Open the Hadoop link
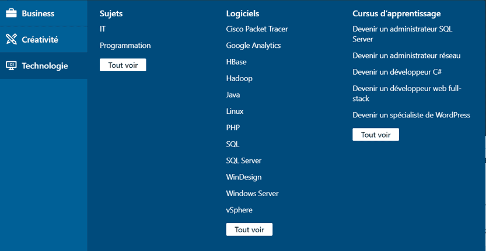This screenshot has height=251, width=486. click(x=239, y=78)
